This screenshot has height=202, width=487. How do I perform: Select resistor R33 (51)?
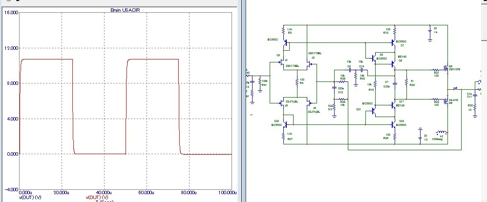pos(406,82)
